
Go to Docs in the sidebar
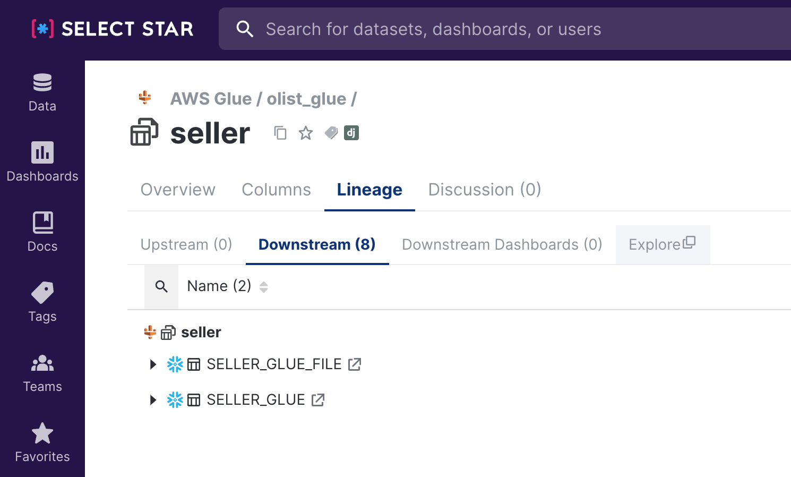pos(42,232)
